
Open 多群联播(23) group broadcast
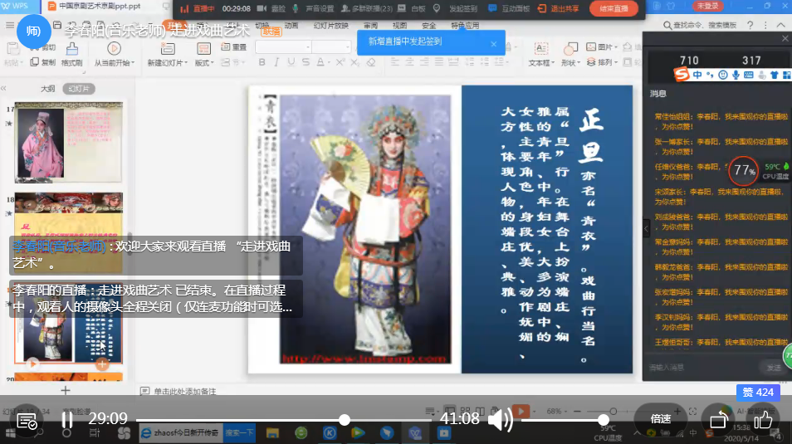pos(367,8)
